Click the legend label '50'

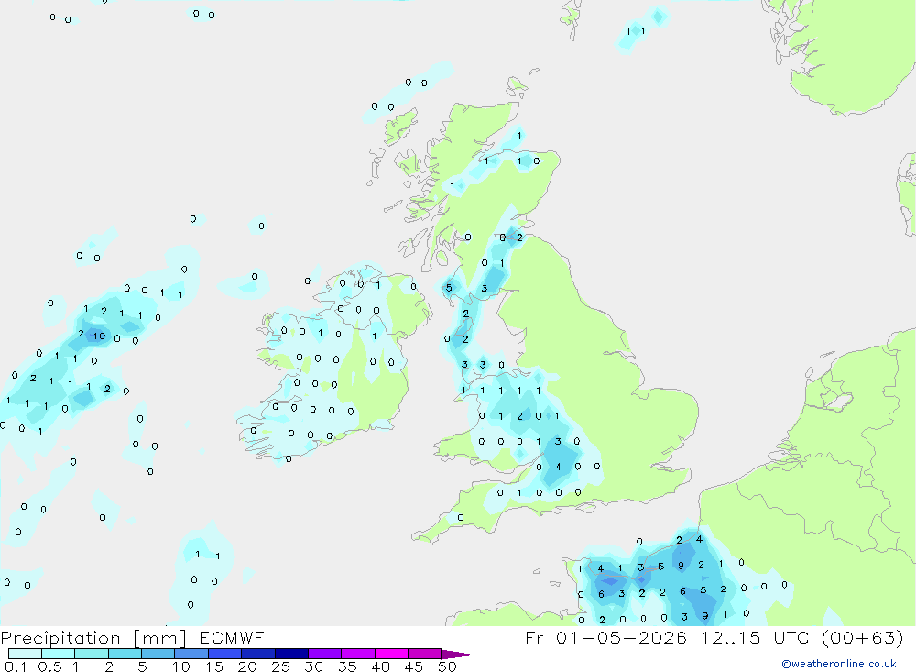(447, 666)
